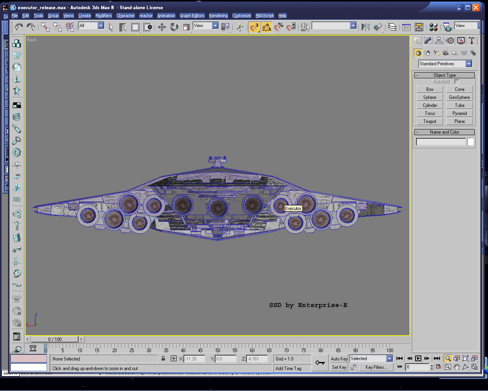The width and height of the screenshot is (488, 391).
Task: Select the Zoom Extents viewport tool
Action: tap(466, 358)
